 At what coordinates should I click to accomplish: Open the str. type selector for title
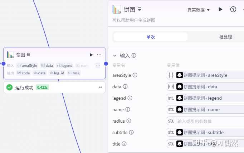(171, 144)
